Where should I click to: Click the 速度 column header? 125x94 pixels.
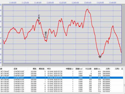point(97,69)
